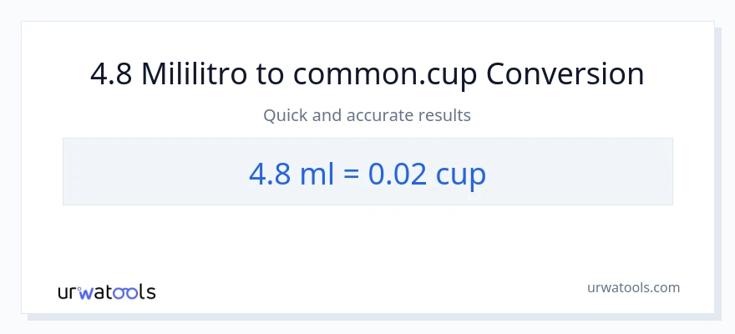Click the word 'Mililitro' in the title
Viewport: 735px width, 334px height.
tap(194, 74)
